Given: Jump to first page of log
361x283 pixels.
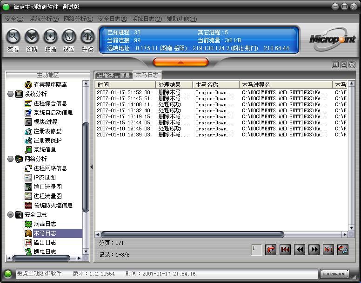Looking at the screenshot, I should click(x=285, y=250).
